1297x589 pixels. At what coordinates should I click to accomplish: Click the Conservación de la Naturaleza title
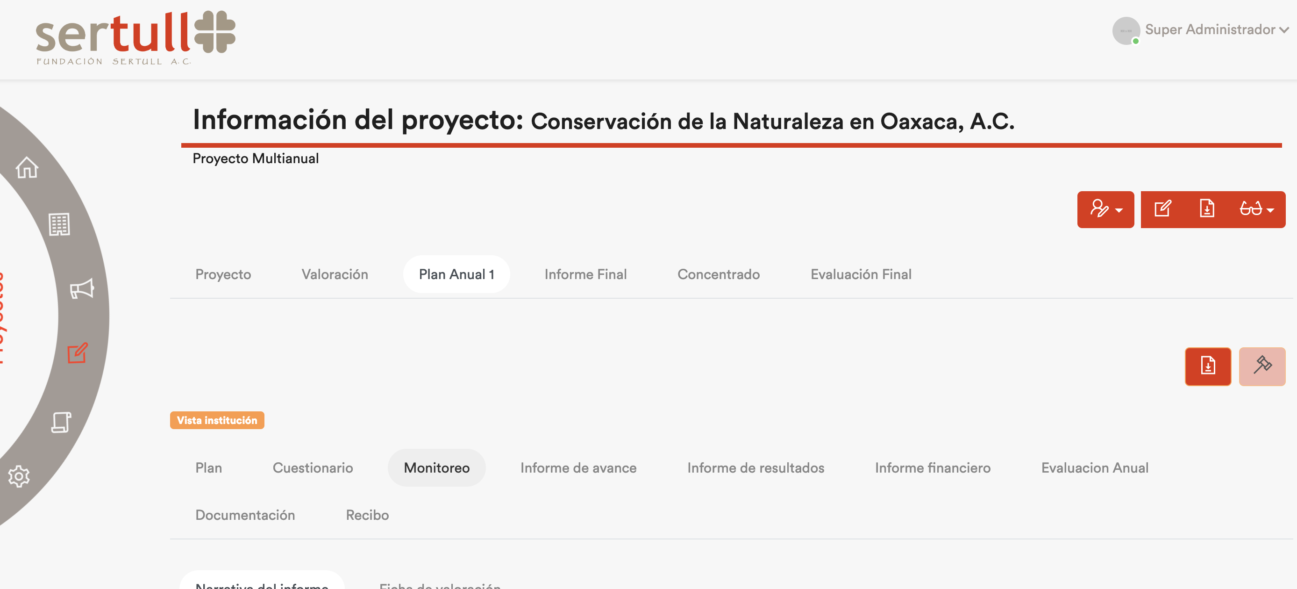click(772, 122)
